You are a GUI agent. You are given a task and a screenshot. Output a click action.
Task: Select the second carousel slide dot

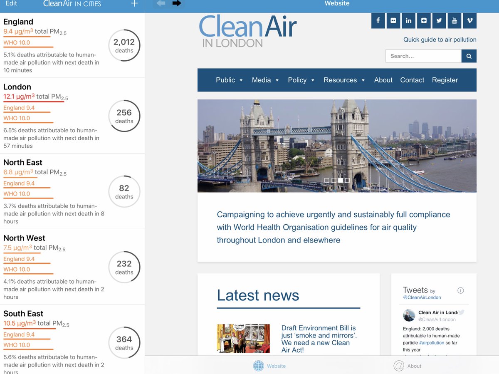point(333,180)
